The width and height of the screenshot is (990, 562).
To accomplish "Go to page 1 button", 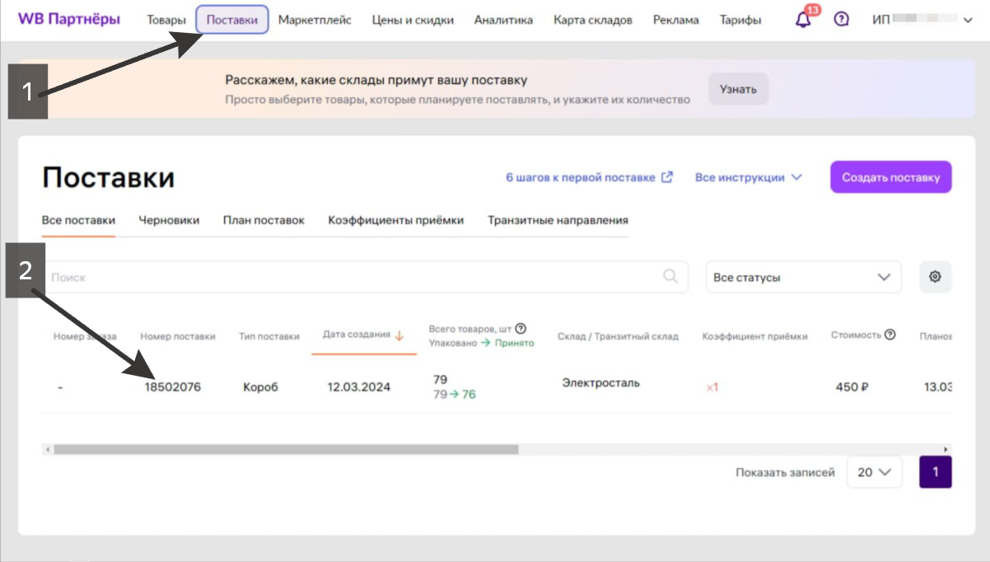I will pos(935,472).
